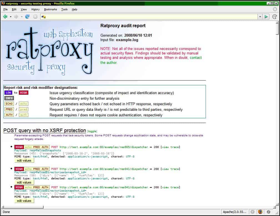The height and width of the screenshot is (216, 280).
Task: Click the 'Done' status bar message
Action: click(6, 212)
